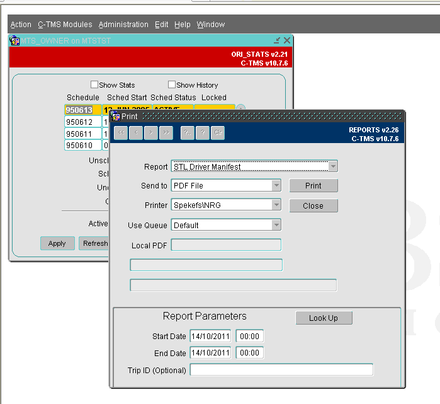Click the first record button in Print toolbar

[121, 132]
